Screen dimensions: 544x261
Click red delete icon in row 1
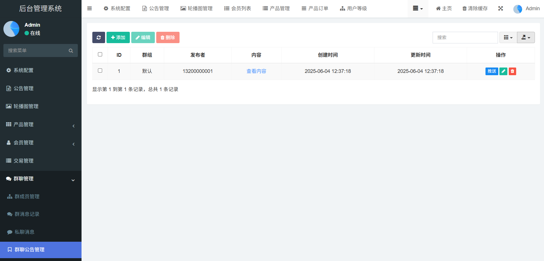coord(512,71)
